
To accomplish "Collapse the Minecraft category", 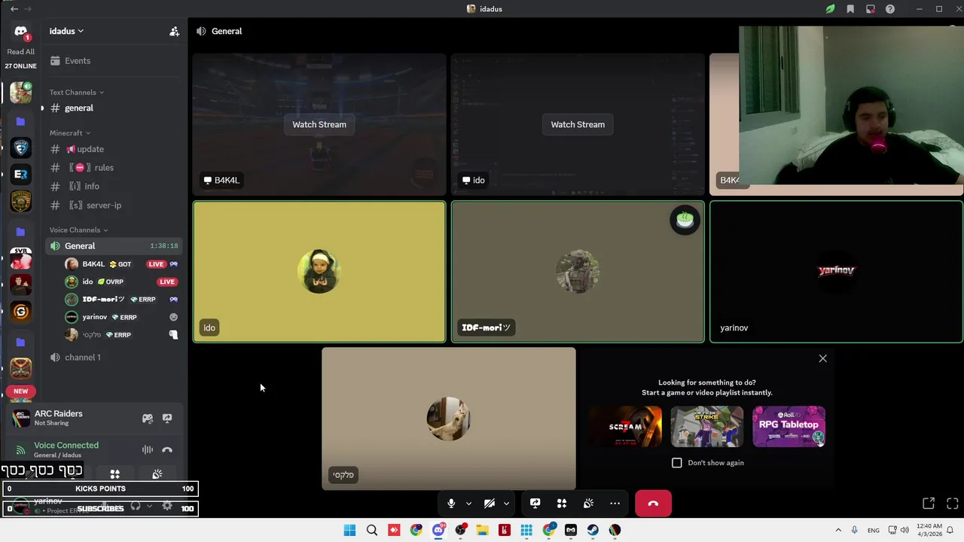I will pyautogui.click(x=69, y=133).
